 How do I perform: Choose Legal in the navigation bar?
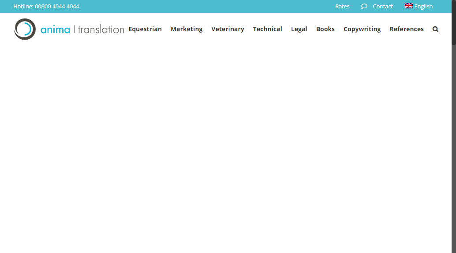coord(299,29)
